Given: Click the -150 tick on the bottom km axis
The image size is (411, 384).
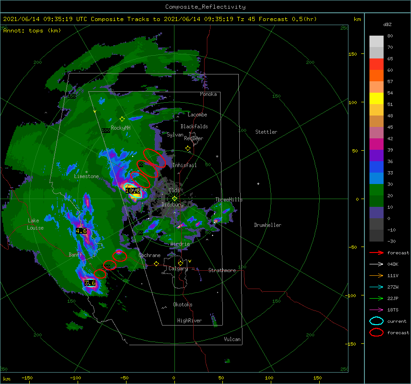Looking at the screenshot, I should 27,378.
